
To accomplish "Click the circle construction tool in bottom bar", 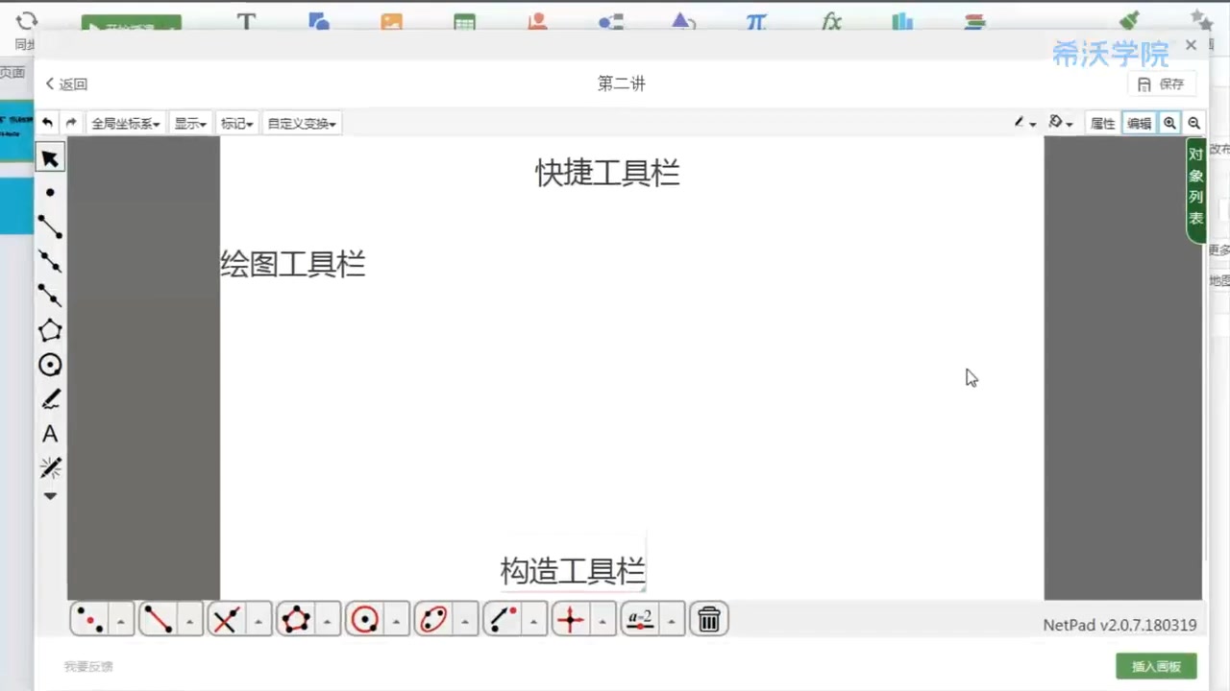I will tap(364, 620).
